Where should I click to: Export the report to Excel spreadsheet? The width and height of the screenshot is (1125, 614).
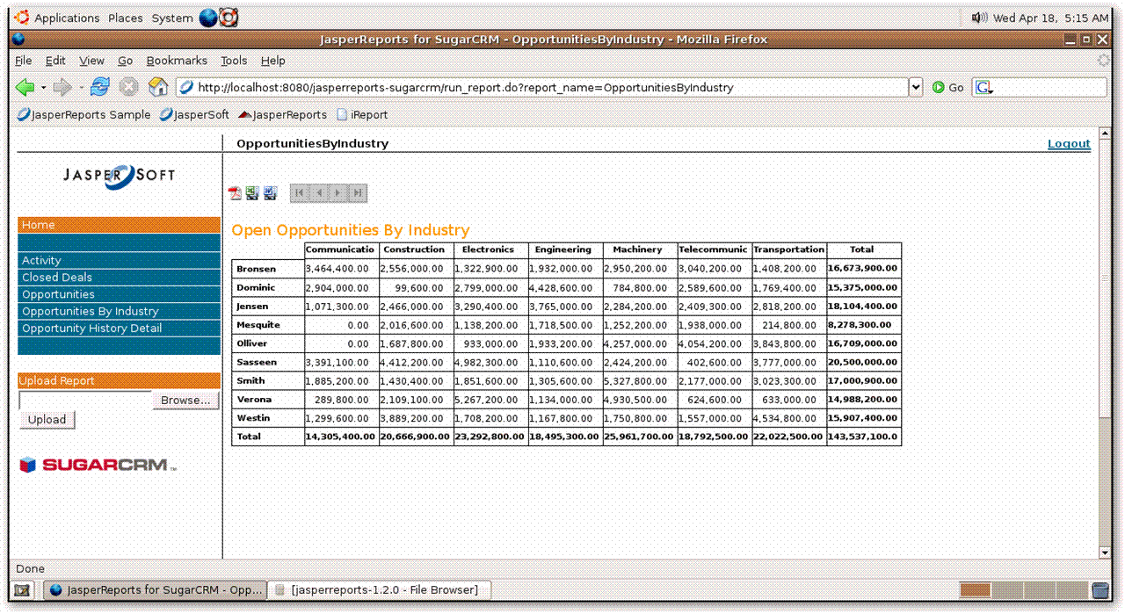click(x=252, y=193)
